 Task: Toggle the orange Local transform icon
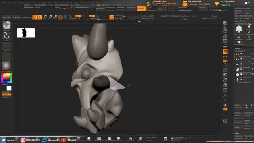[225, 52]
